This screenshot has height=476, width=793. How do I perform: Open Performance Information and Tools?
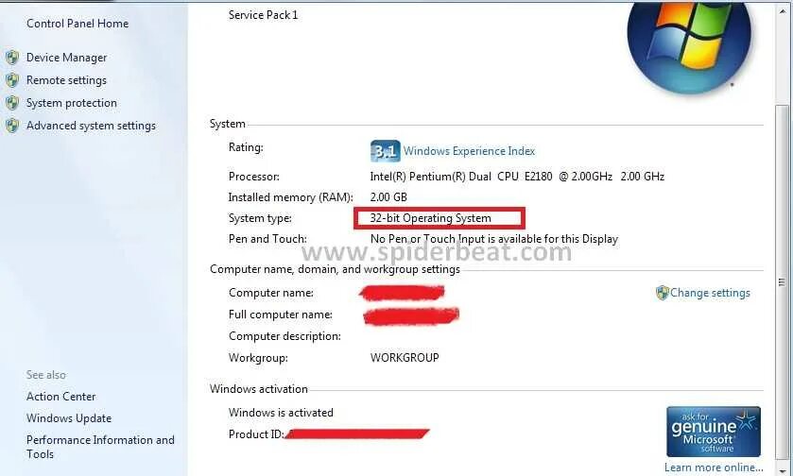point(100,447)
